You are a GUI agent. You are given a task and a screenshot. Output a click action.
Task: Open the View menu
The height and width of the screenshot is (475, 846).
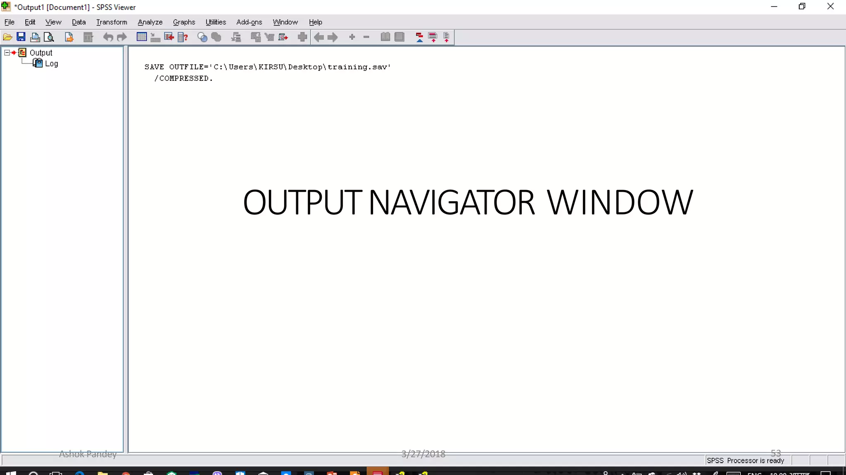pyautogui.click(x=53, y=22)
